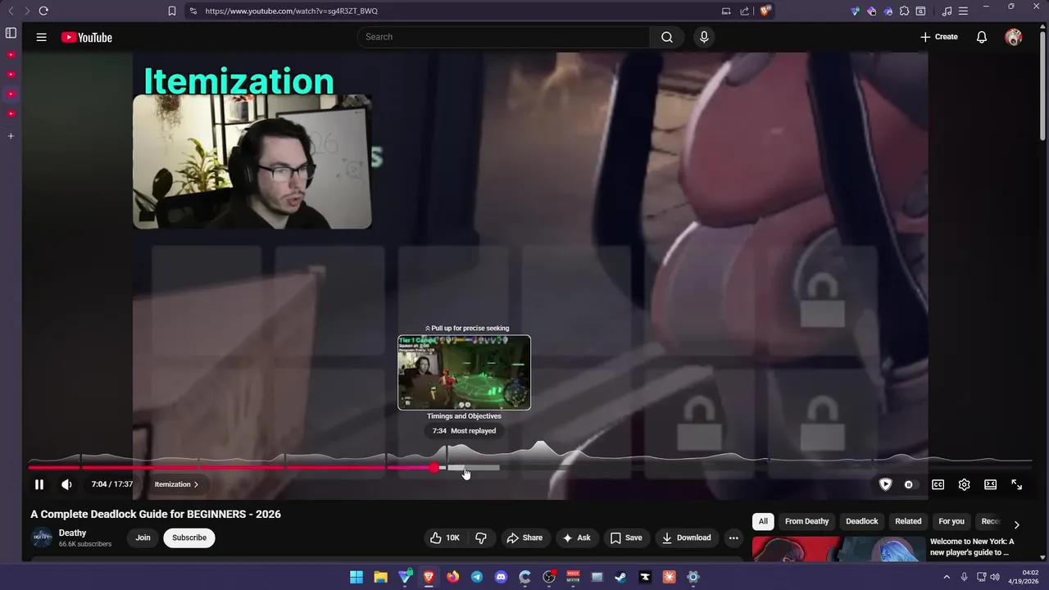Reload the page in browser
The width and height of the screenshot is (1049, 590).
coord(43,11)
